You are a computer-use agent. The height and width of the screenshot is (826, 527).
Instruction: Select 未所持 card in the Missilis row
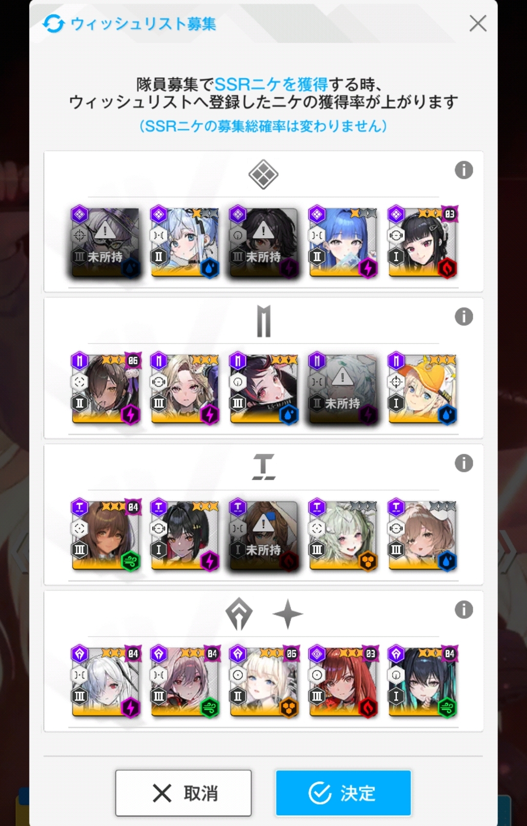pos(343,389)
